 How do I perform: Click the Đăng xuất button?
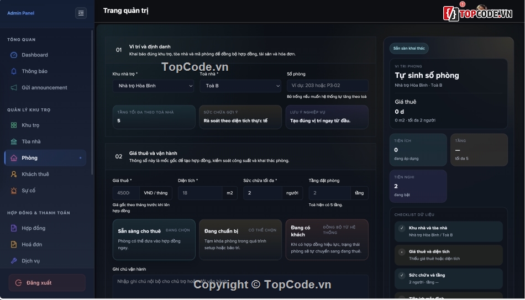(47, 283)
